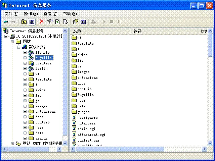
Task: Click the PerlEx virtual directory icon
Action: coord(31,68)
